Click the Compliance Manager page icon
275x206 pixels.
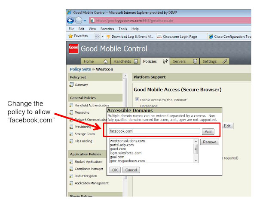pos(71,169)
